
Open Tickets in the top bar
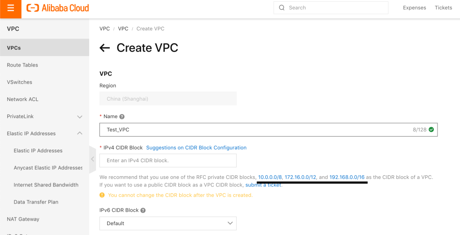(x=443, y=8)
